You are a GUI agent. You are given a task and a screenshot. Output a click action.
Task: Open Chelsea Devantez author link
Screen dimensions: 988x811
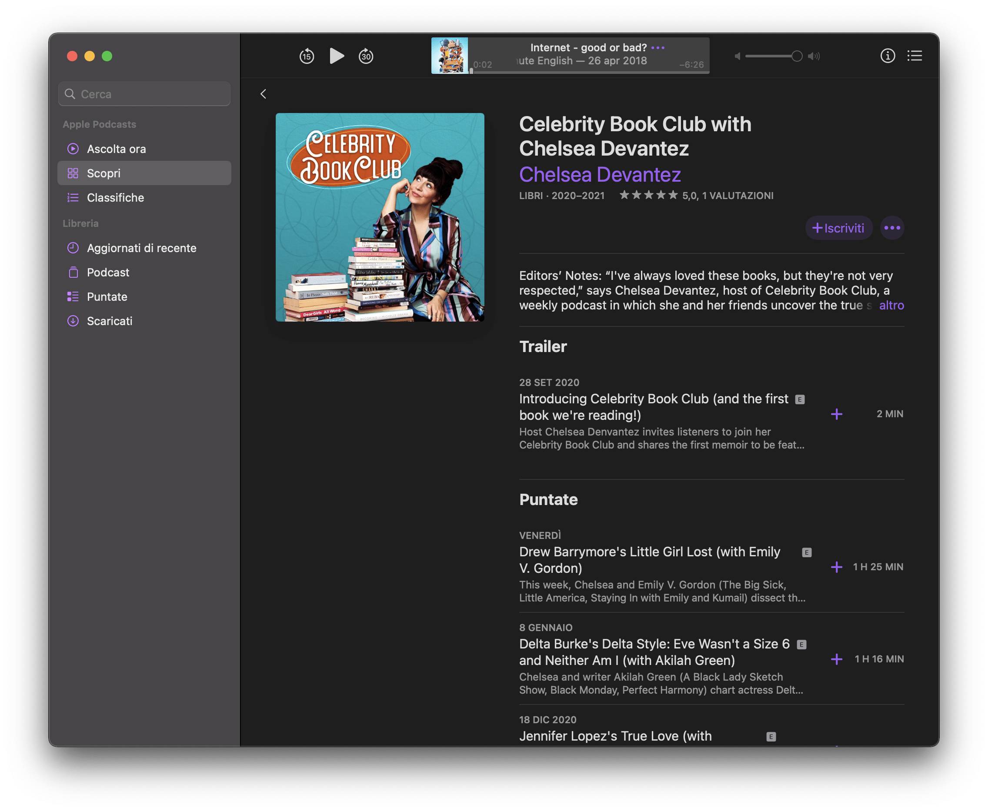pos(600,175)
